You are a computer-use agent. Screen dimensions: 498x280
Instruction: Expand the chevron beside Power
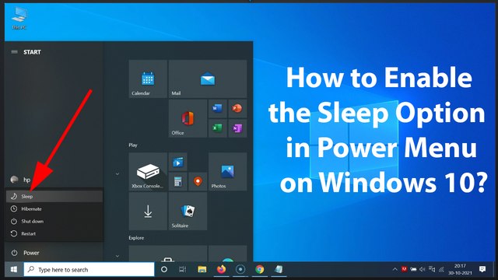(117, 256)
